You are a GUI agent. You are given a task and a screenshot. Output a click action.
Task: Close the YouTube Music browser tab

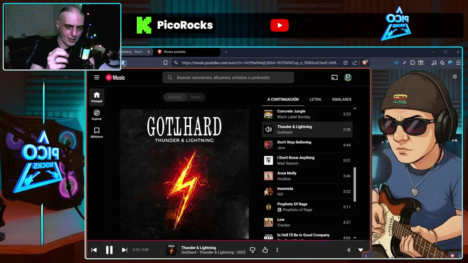[x=148, y=52]
